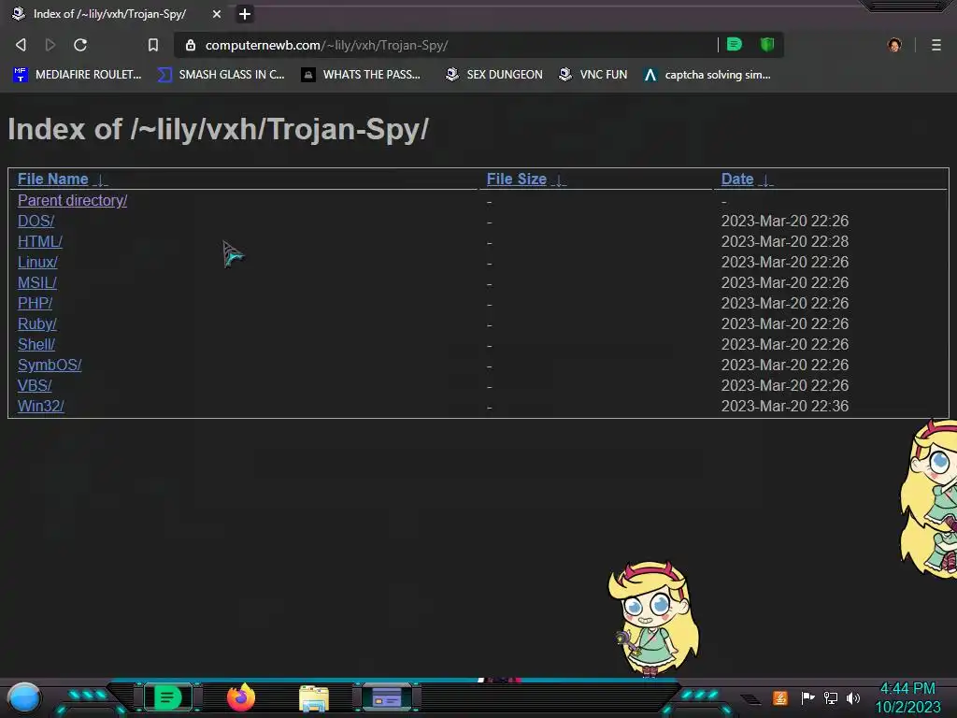Screen dimensions: 957x718
Task: Click the arrow next to File Name
Action: tap(101, 180)
